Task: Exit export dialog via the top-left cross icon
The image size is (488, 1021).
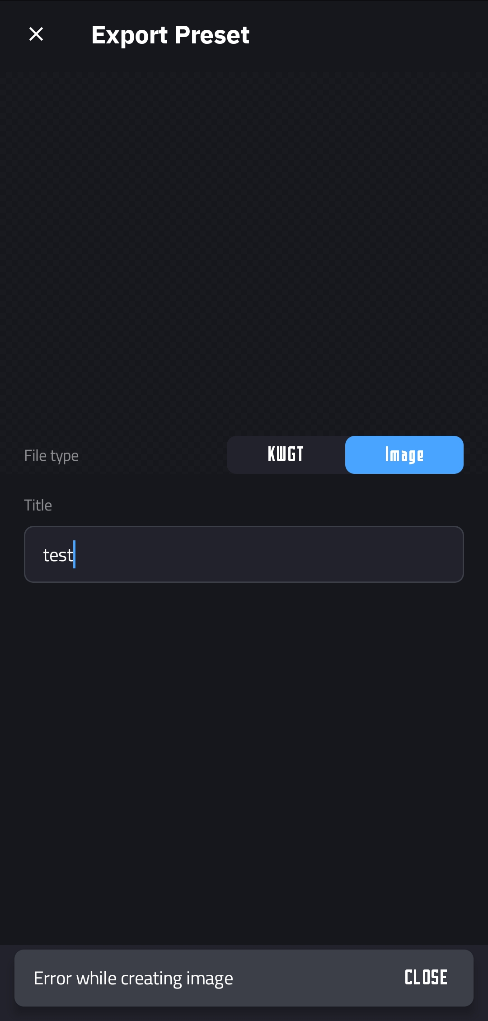Action: (x=36, y=34)
